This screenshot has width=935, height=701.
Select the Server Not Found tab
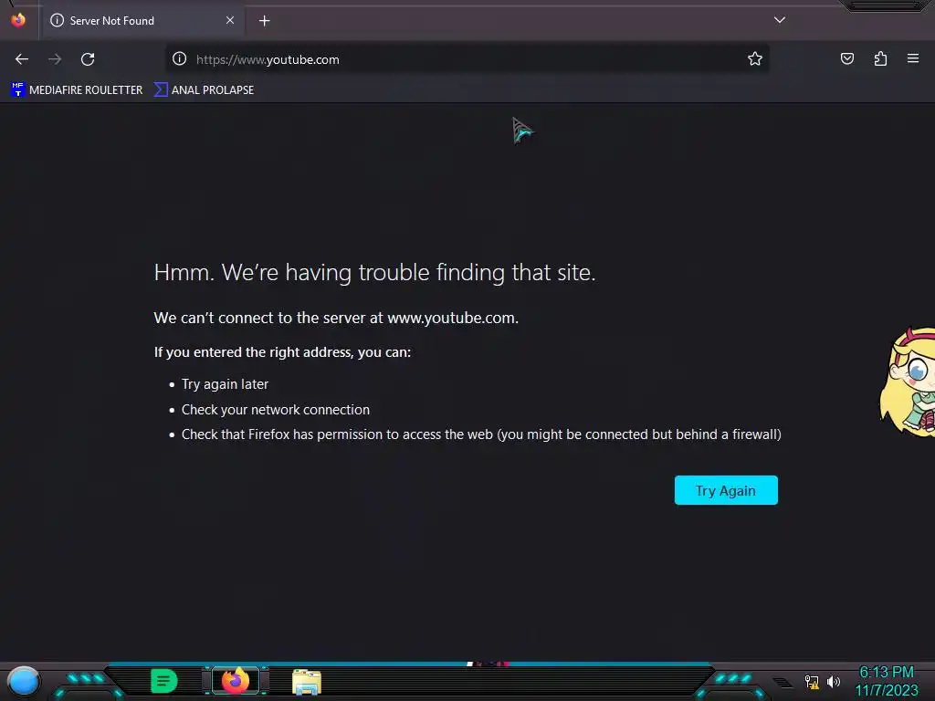[x=143, y=20]
